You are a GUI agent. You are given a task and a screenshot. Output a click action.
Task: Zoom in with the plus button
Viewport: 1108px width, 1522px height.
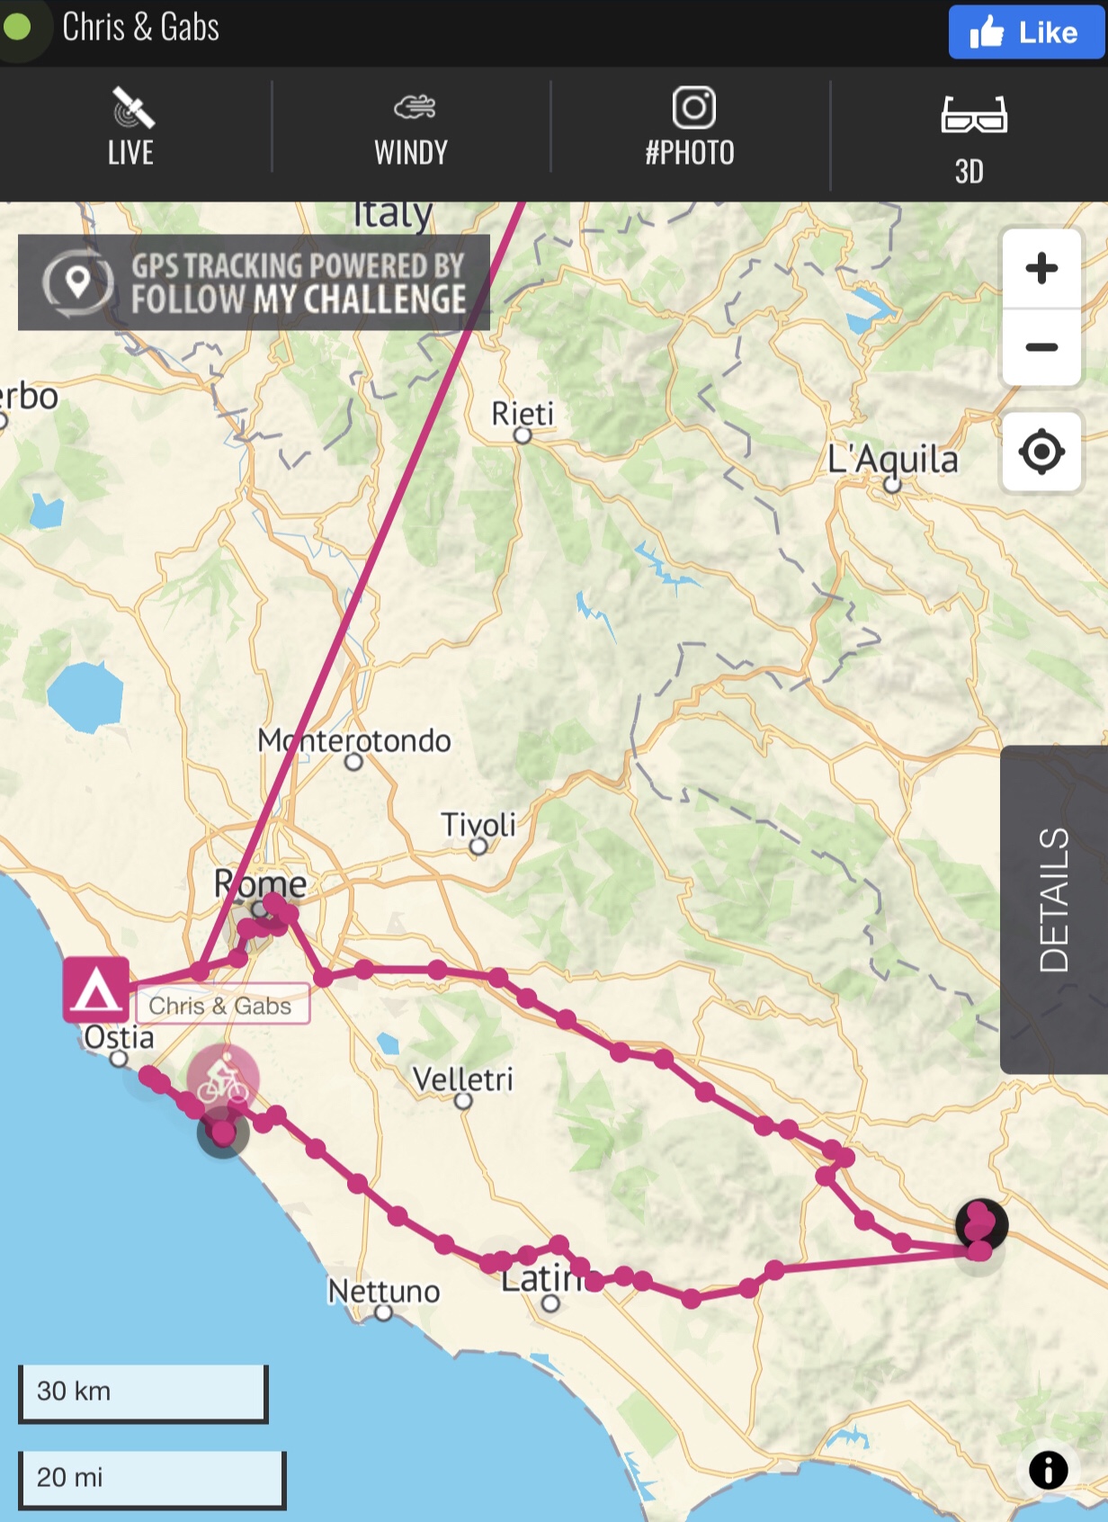point(1041,268)
